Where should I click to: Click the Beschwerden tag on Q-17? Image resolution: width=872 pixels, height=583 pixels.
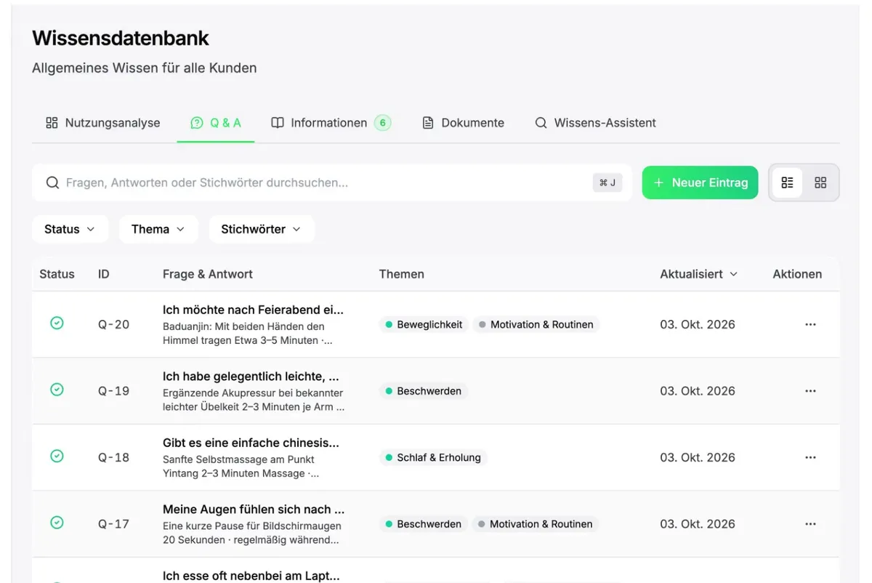click(x=423, y=524)
